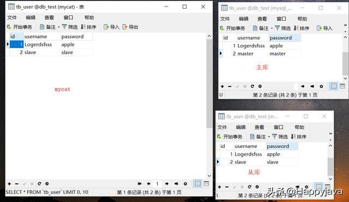Go to last page in 主库 window
Viewport: 349px width, 202px height.
(312, 86)
